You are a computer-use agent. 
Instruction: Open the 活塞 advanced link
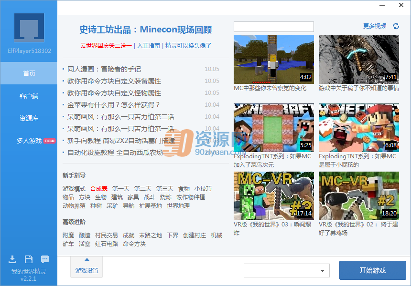[x=85, y=244]
